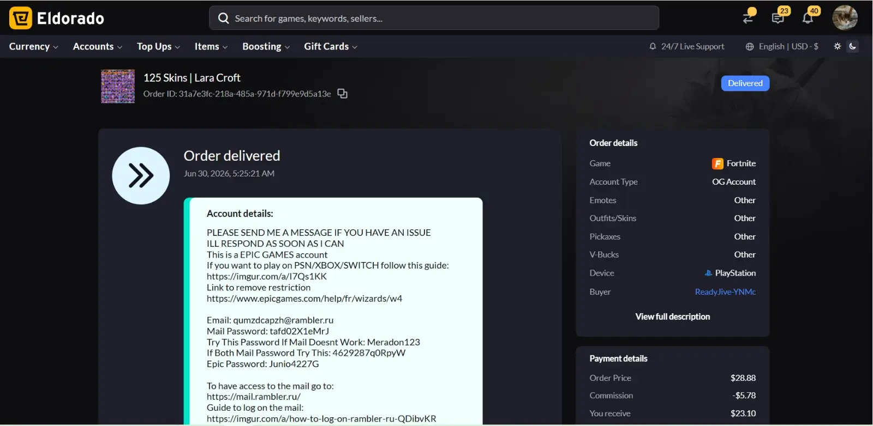The height and width of the screenshot is (426, 873).
Task: Open the Items menu
Action: pyautogui.click(x=211, y=47)
